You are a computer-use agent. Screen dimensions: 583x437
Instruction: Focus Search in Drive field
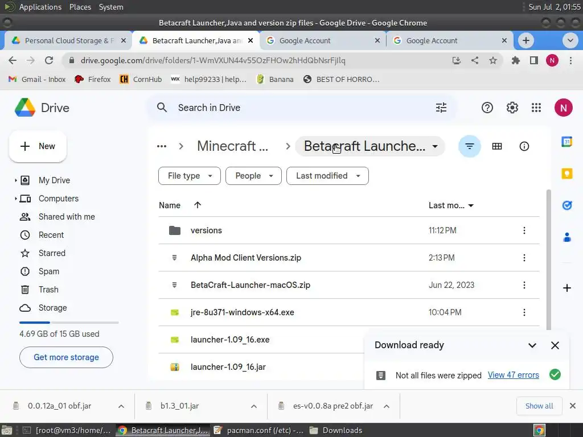(x=301, y=108)
